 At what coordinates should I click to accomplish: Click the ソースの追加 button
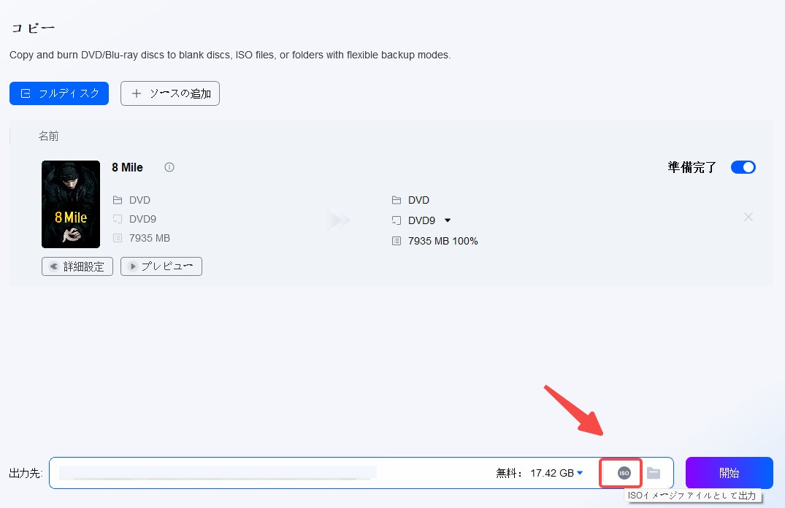[170, 93]
